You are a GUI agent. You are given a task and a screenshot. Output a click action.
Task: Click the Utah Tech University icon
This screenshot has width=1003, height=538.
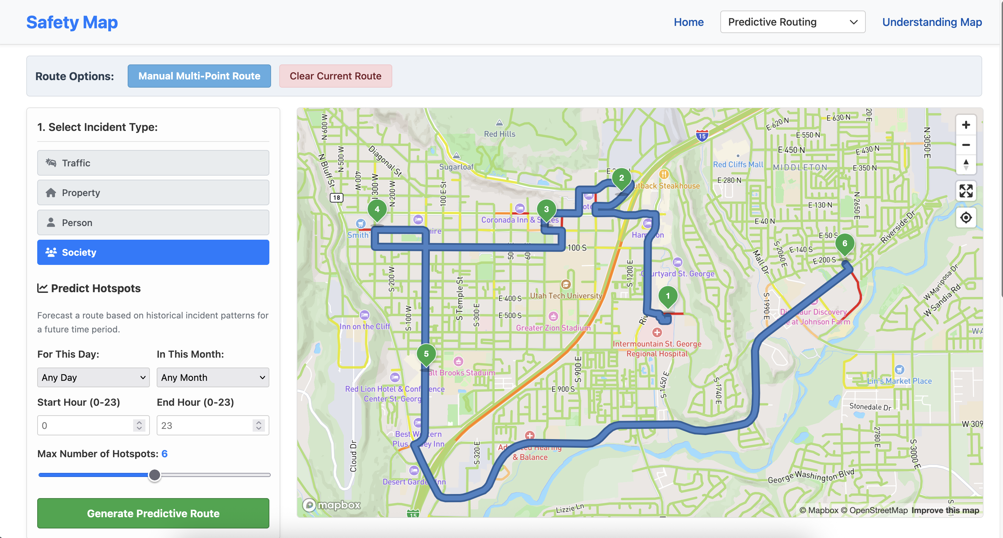(566, 284)
